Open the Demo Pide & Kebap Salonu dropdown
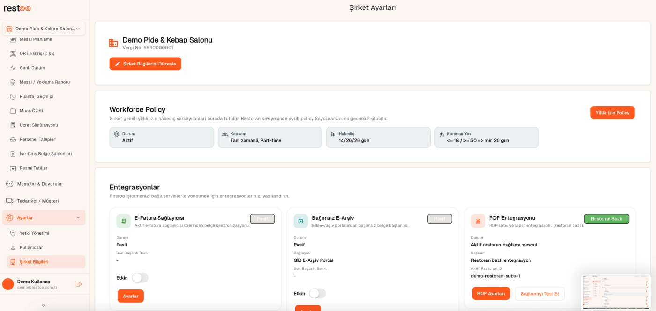The width and height of the screenshot is (656, 311). tap(44, 29)
